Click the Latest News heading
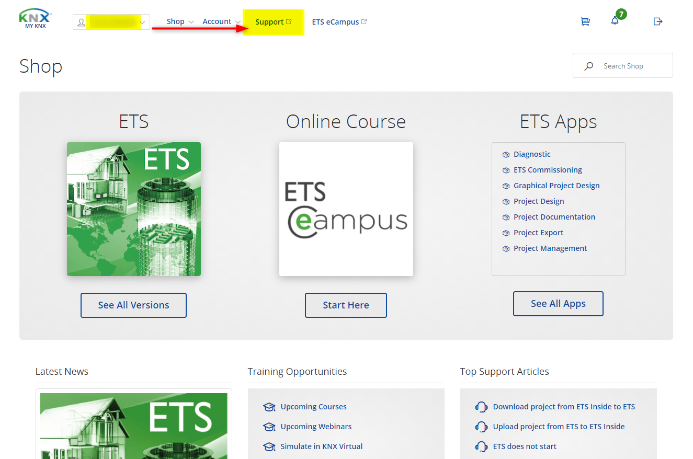The image size is (693, 459). 62,372
